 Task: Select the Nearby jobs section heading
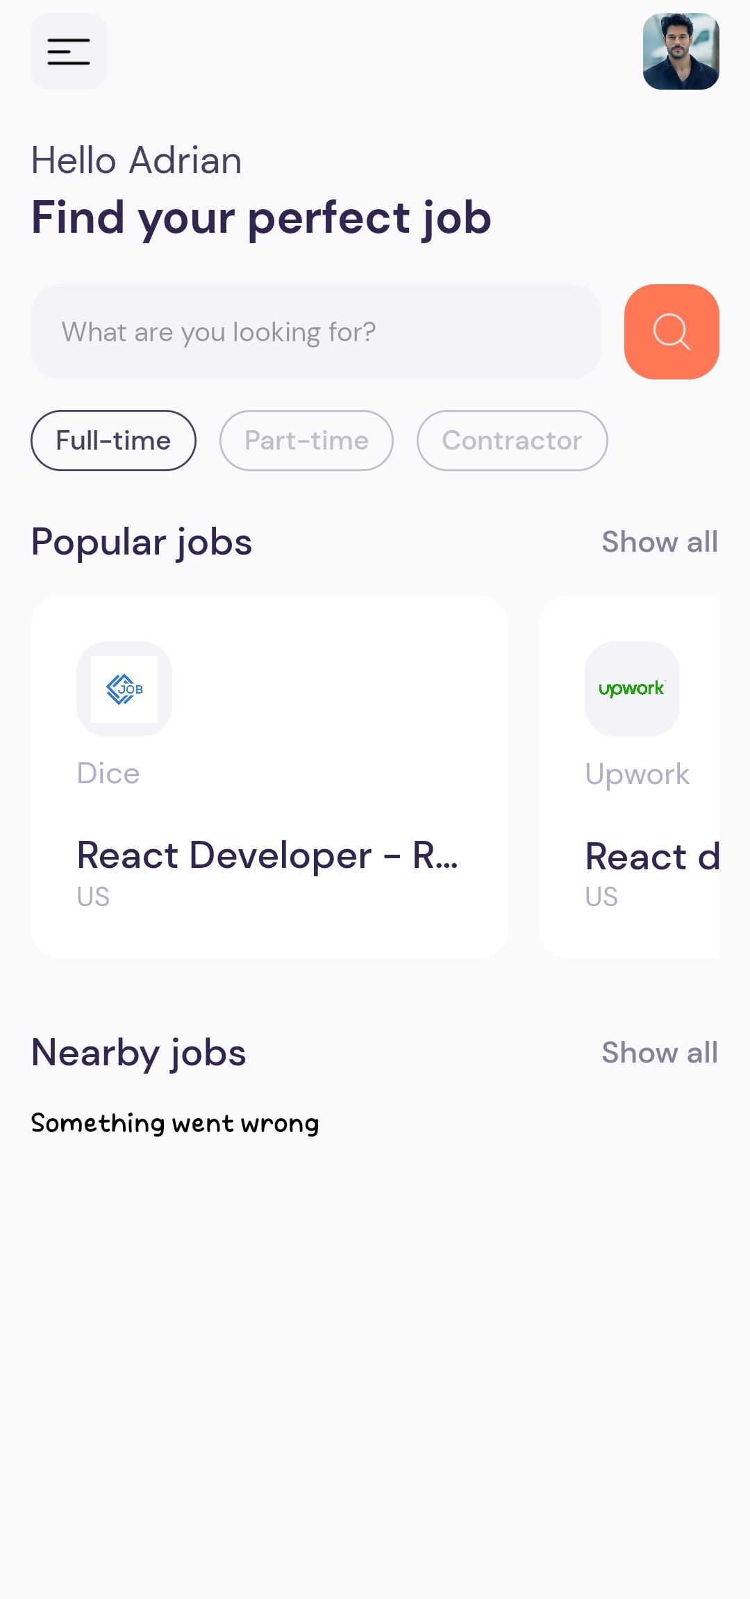(x=137, y=1053)
